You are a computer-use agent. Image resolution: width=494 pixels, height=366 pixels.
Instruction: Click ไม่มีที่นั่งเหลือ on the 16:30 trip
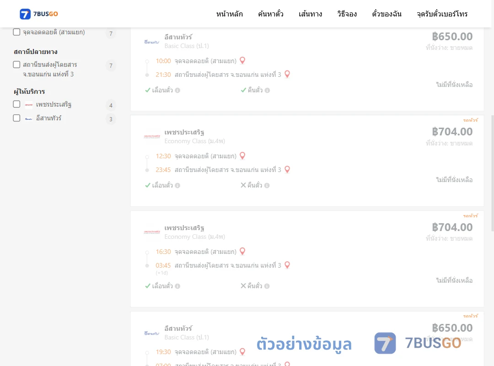[454, 280]
